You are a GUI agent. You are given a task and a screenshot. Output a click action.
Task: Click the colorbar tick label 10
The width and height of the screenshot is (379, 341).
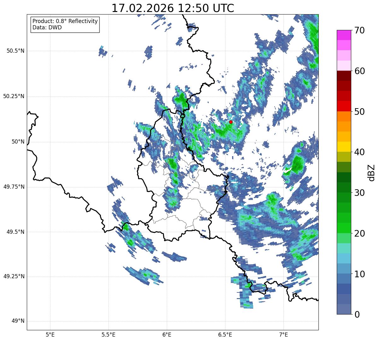tap(359, 274)
